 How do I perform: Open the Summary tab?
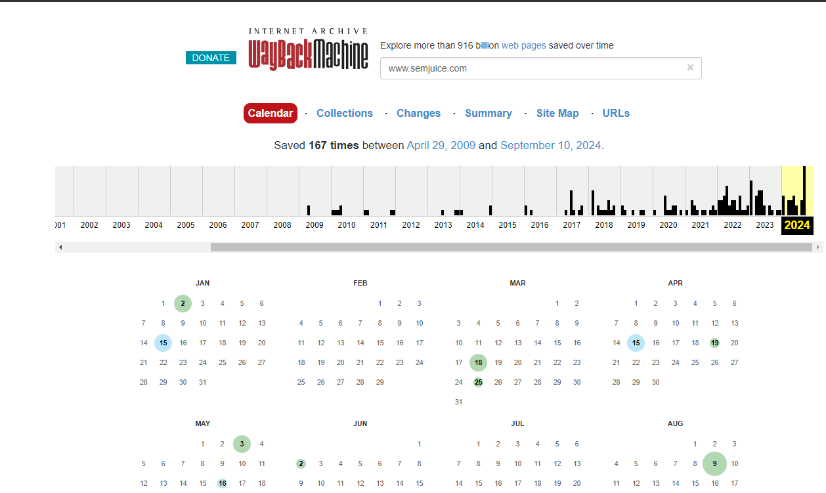tap(489, 113)
